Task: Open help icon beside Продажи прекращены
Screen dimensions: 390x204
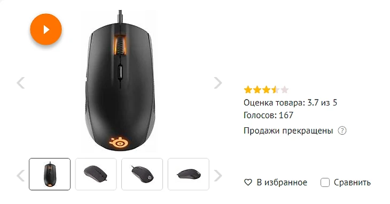Action: tap(342, 130)
